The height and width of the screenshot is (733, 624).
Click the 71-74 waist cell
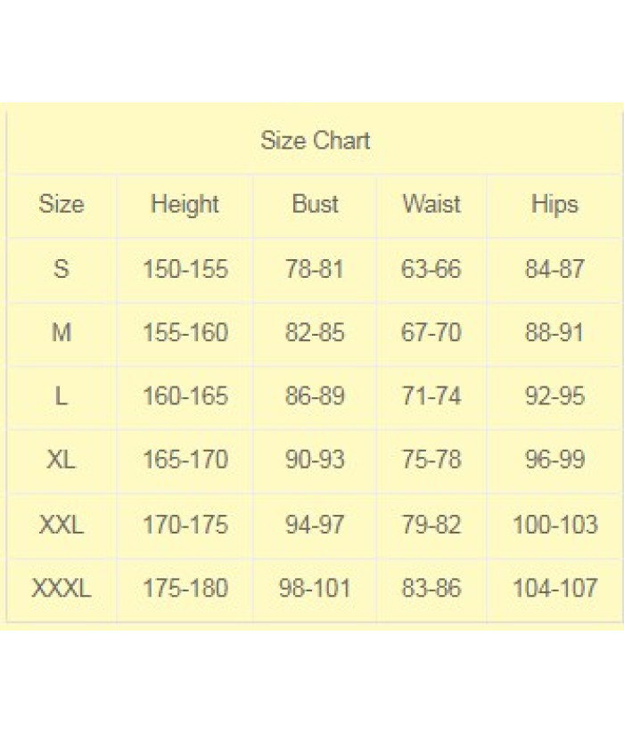click(x=431, y=396)
